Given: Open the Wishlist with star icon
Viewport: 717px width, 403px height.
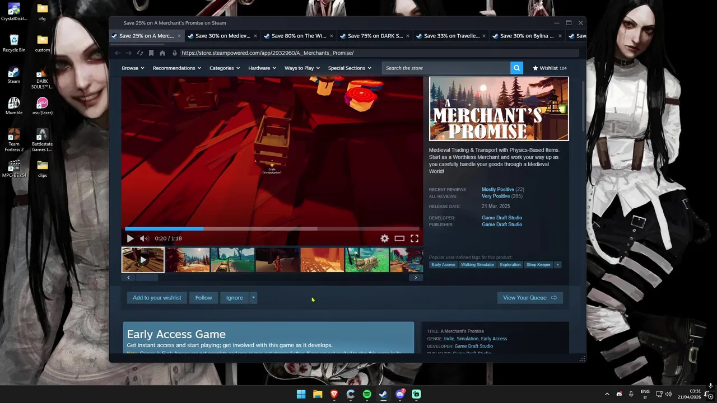Looking at the screenshot, I should pyautogui.click(x=550, y=68).
